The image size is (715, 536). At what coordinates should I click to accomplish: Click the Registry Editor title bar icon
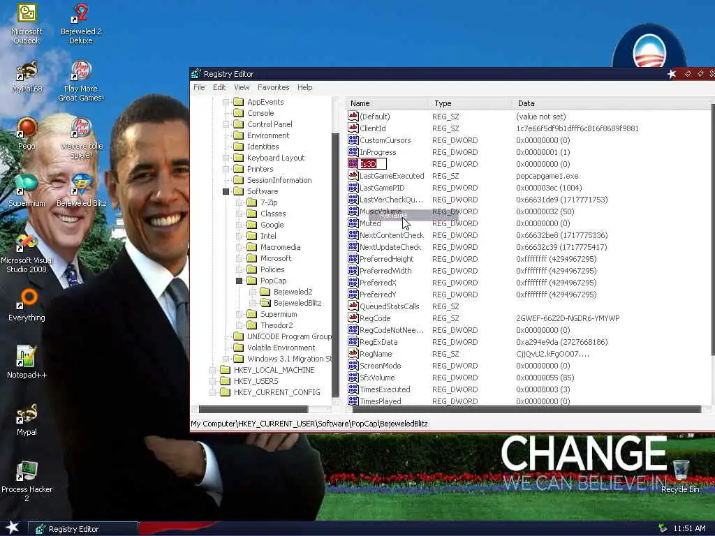coord(196,73)
